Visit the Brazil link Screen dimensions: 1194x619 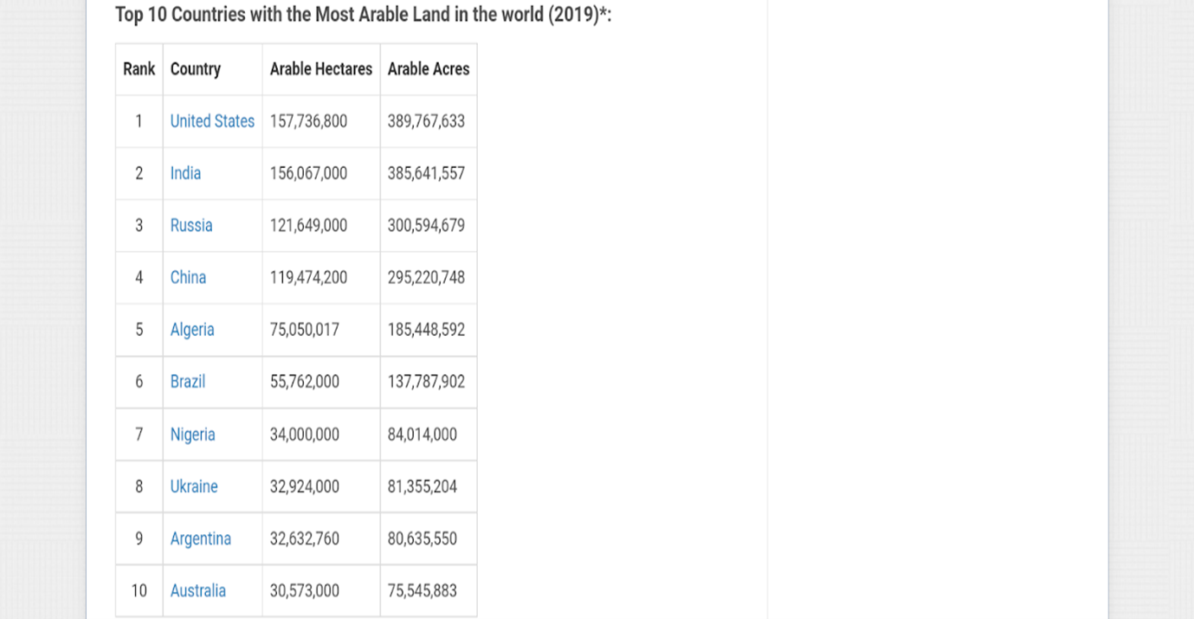[188, 382]
